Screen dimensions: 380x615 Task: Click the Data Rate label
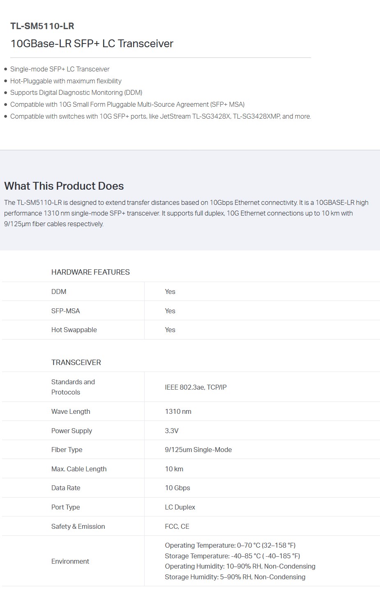(x=66, y=488)
